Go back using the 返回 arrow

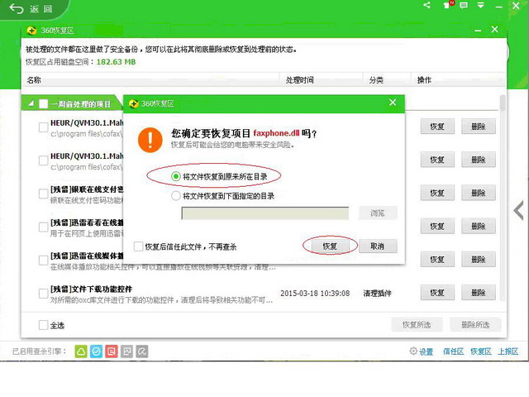[17, 8]
